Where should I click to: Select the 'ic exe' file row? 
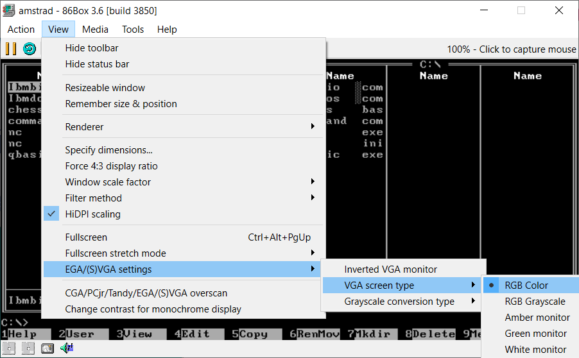point(354,154)
